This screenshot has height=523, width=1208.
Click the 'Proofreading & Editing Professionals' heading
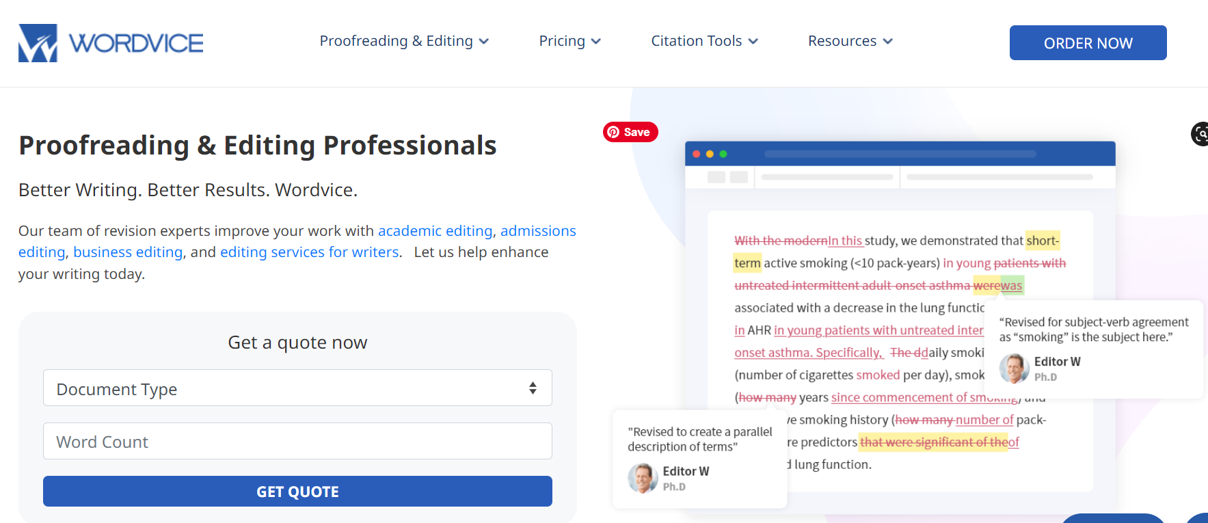coord(258,146)
